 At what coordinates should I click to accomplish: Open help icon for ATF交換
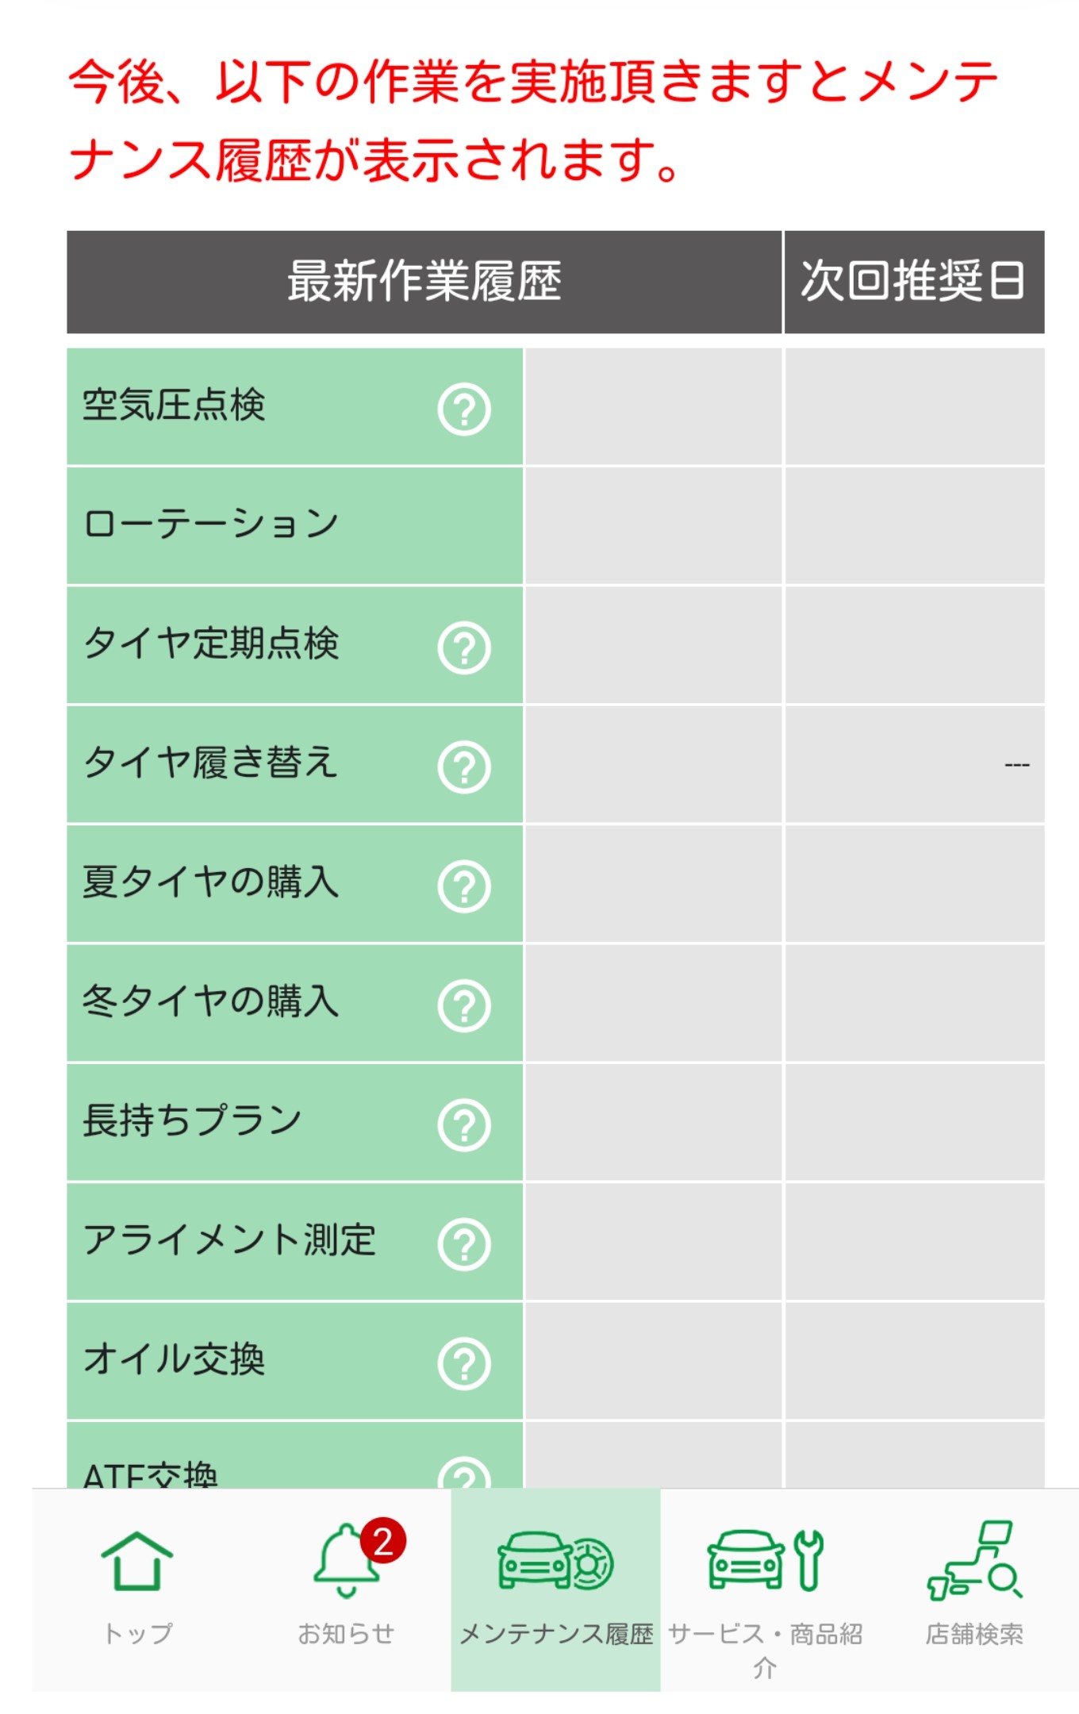click(x=464, y=1473)
